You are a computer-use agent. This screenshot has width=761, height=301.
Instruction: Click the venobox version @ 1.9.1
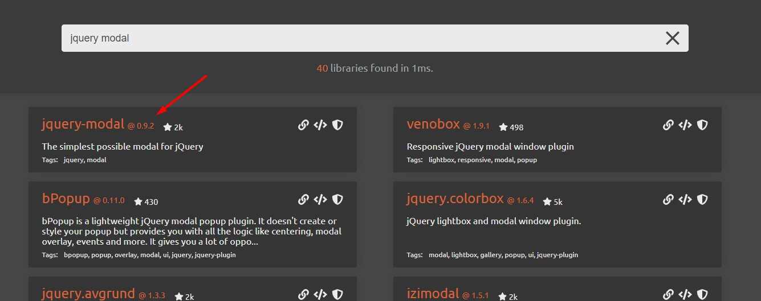pos(477,126)
